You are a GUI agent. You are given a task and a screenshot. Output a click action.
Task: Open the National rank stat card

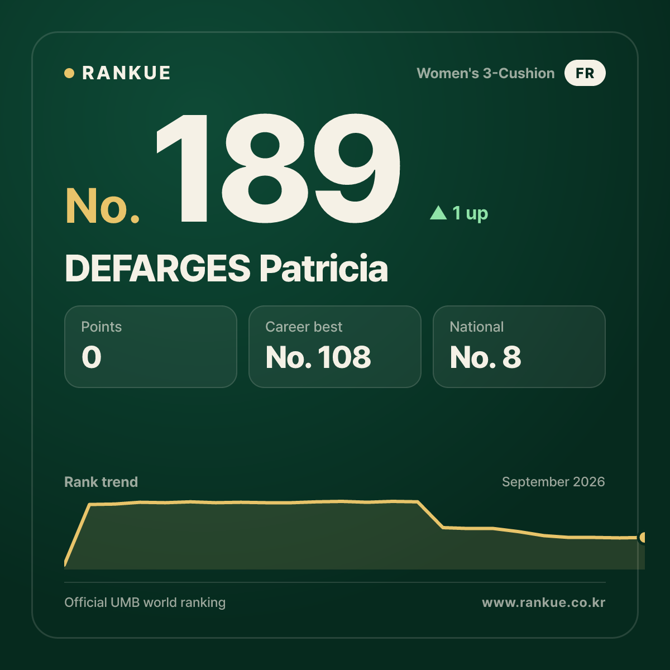click(x=519, y=347)
